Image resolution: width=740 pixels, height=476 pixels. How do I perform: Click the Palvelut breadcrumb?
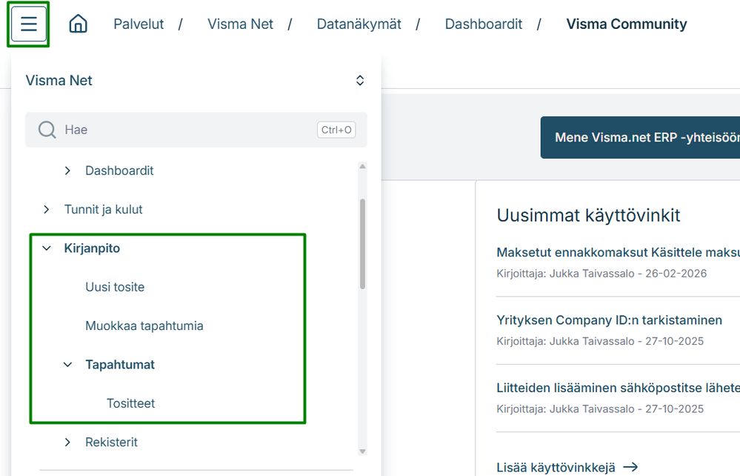pos(139,24)
